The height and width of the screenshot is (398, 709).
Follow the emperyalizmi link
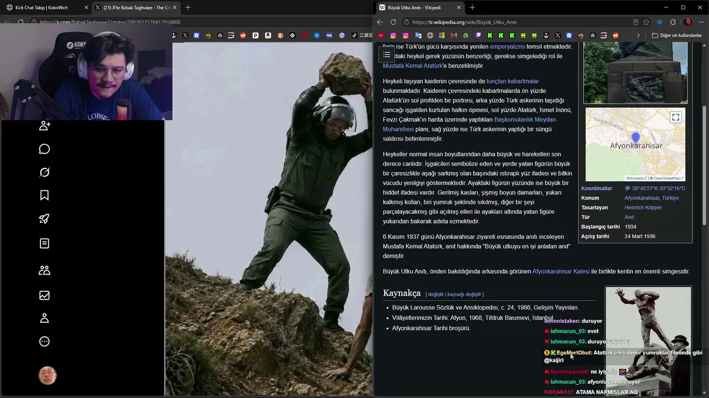507,46
